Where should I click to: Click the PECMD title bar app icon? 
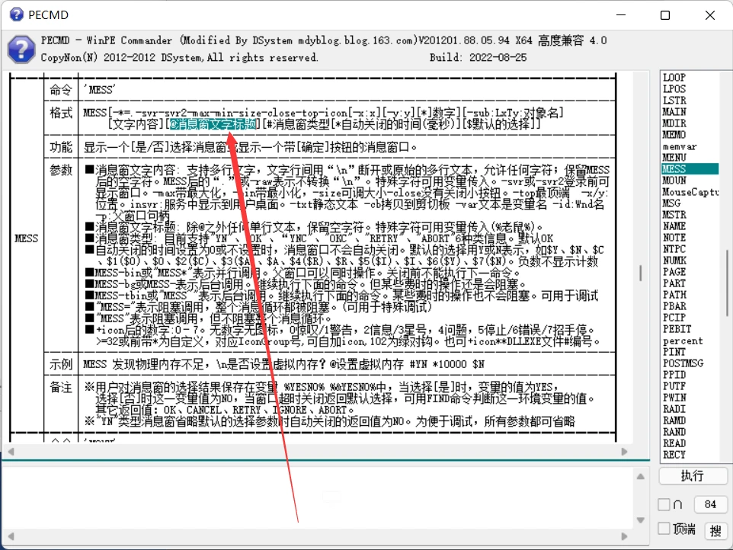[x=16, y=14]
